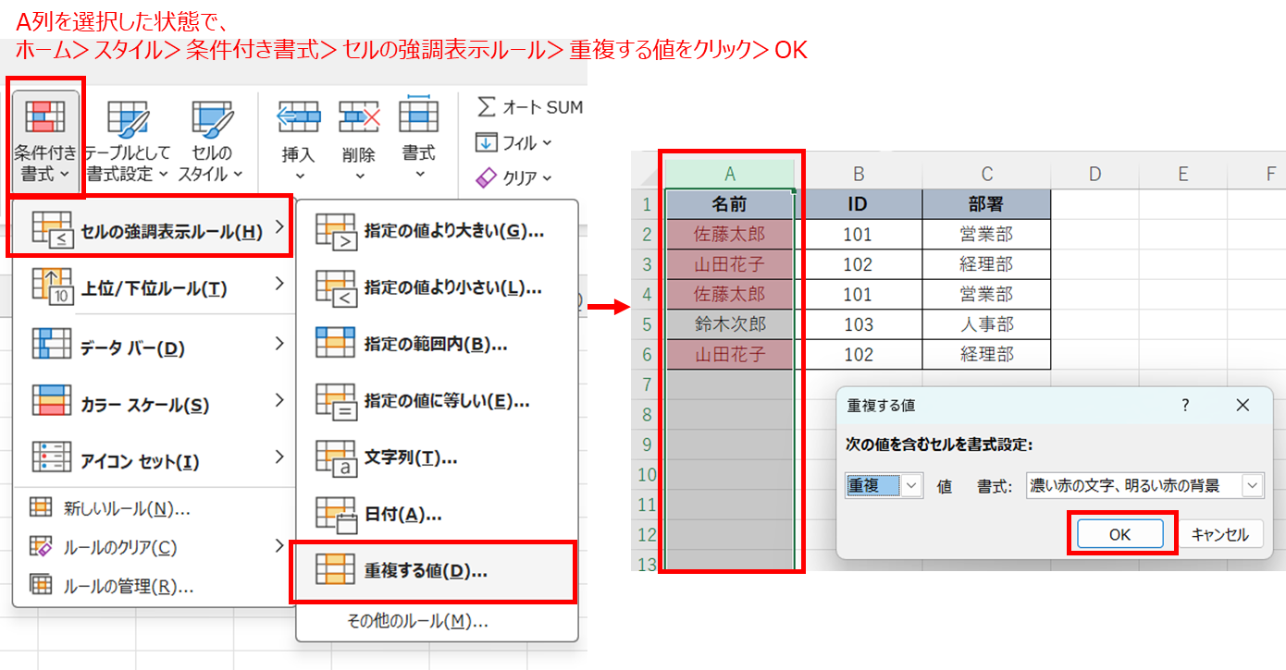Open the クリア dropdown chevron
The height and width of the screenshot is (670, 1286).
(x=547, y=177)
